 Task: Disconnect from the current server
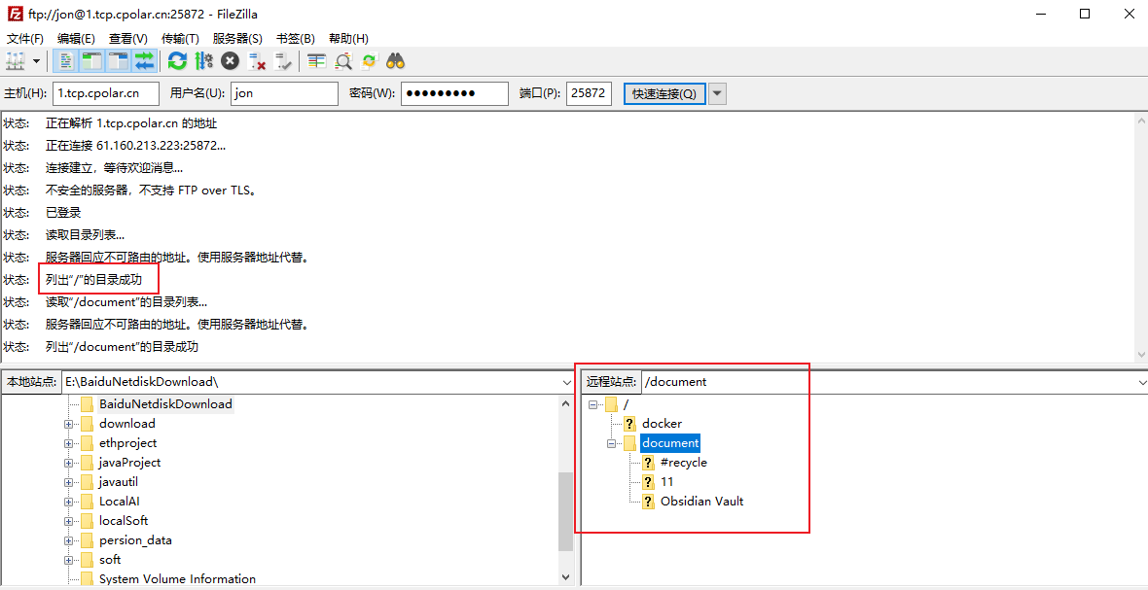pyautogui.click(x=256, y=61)
